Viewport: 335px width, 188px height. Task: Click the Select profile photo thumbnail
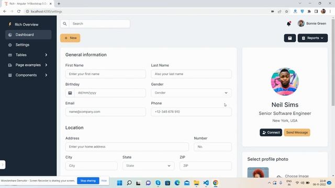pos(258,173)
